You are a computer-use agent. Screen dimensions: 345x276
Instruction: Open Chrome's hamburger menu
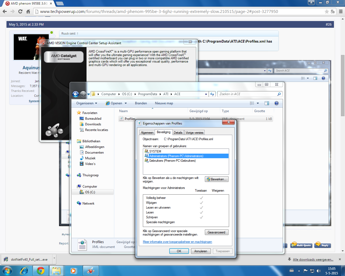(340, 11)
